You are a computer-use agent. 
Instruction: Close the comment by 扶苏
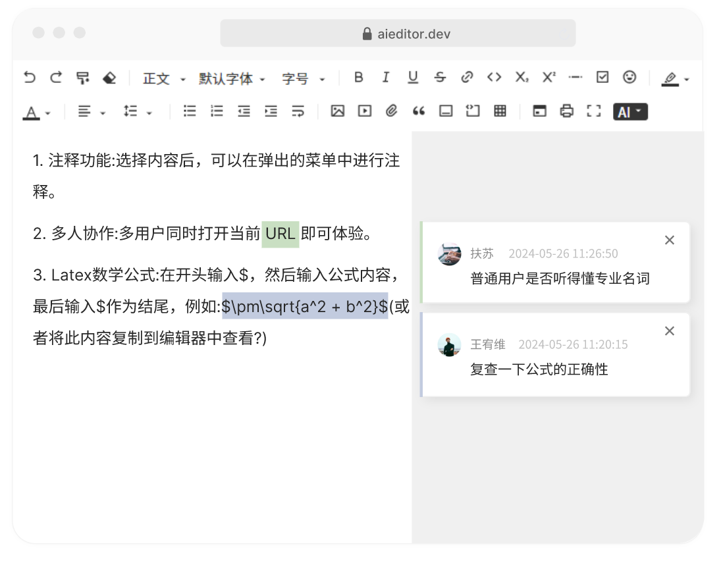[x=670, y=240]
